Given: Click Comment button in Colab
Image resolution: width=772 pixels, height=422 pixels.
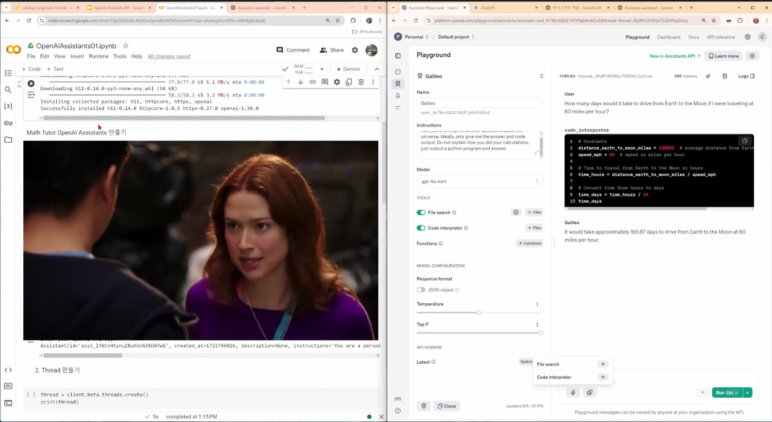Looking at the screenshot, I should point(293,50).
